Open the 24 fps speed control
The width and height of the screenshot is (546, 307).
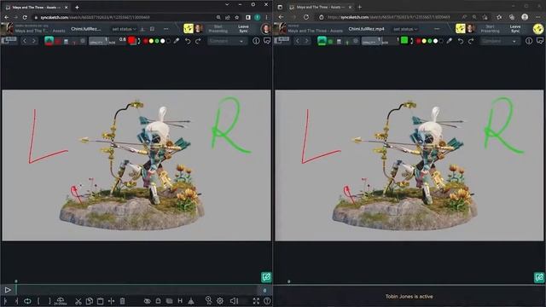coord(61,301)
